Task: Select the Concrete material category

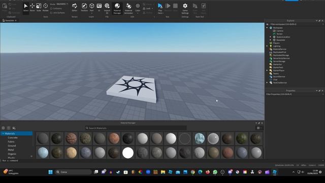Action: click(x=13, y=138)
